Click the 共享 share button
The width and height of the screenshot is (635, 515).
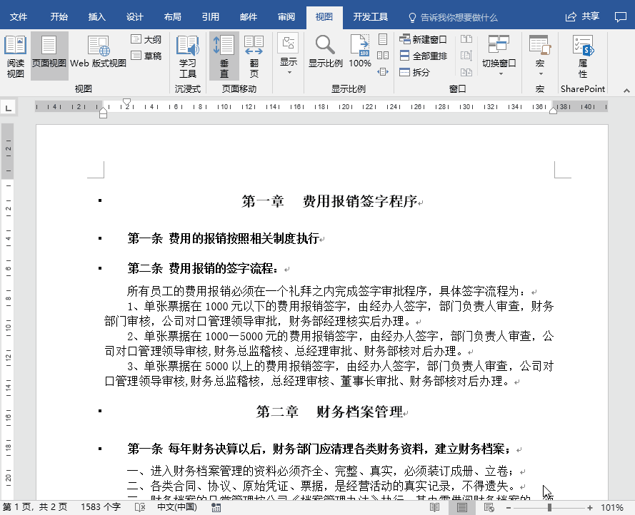click(582, 16)
